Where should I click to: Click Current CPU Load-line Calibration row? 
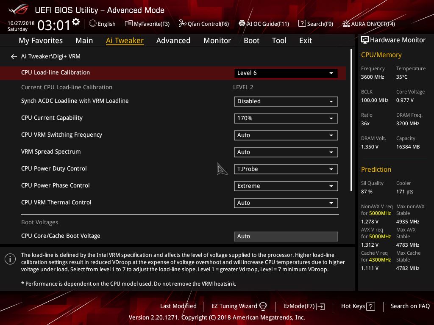173,87
